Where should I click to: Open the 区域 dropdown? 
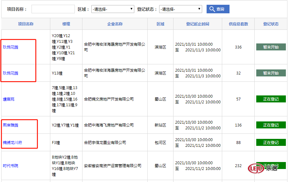pyautogui.click(x=113, y=9)
